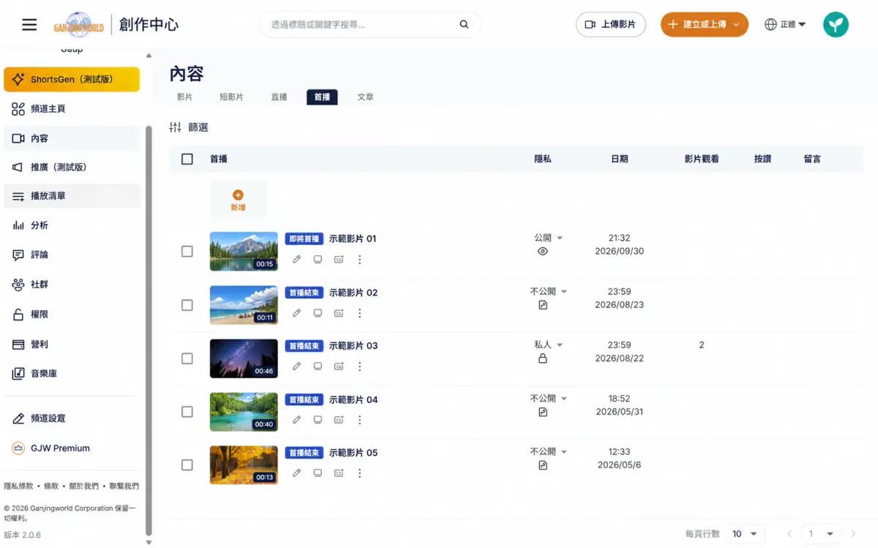878x548 pixels.
Task: Open 頻道設置 in sidebar
Action: point(72,418)
